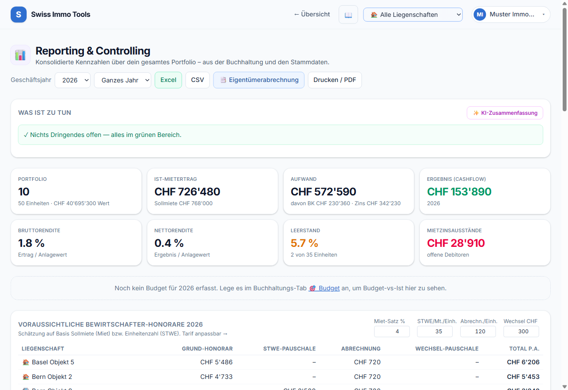This screenshot has width=568, height=390.
Task: Go back via the Übersicht link
Action: (312, 14)
